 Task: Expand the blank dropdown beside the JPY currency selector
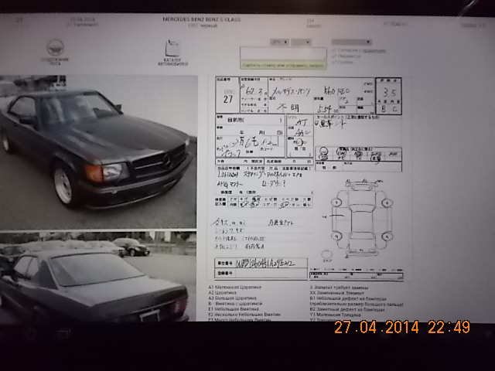[x=301, y=42]
